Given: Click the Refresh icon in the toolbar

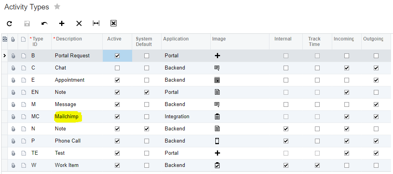Looking at the screenshot, I should tap(9, 24).
